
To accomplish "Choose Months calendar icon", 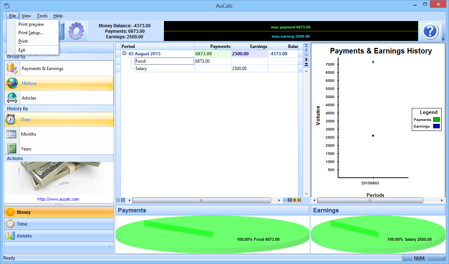I will point(11,134).
